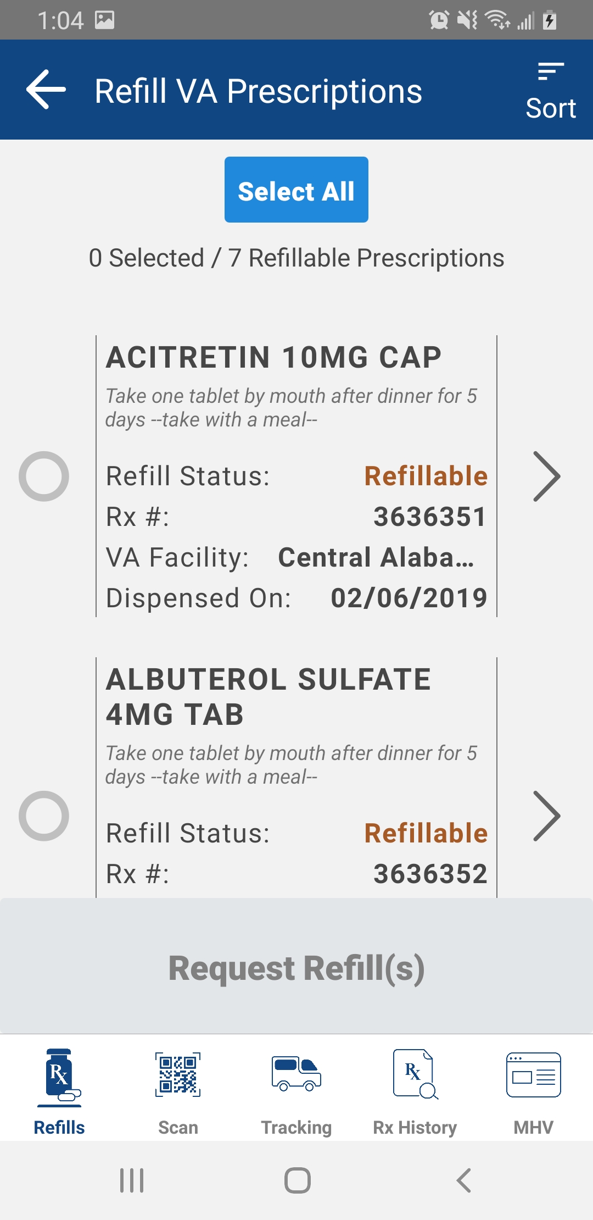
Task: Expand Acitretin prescription details chevron
Action: [x=547, y=476]
